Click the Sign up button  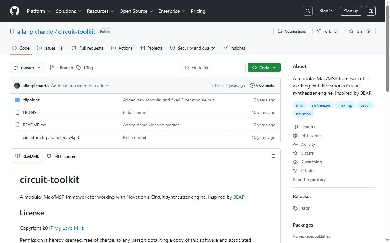pos(351,11)
